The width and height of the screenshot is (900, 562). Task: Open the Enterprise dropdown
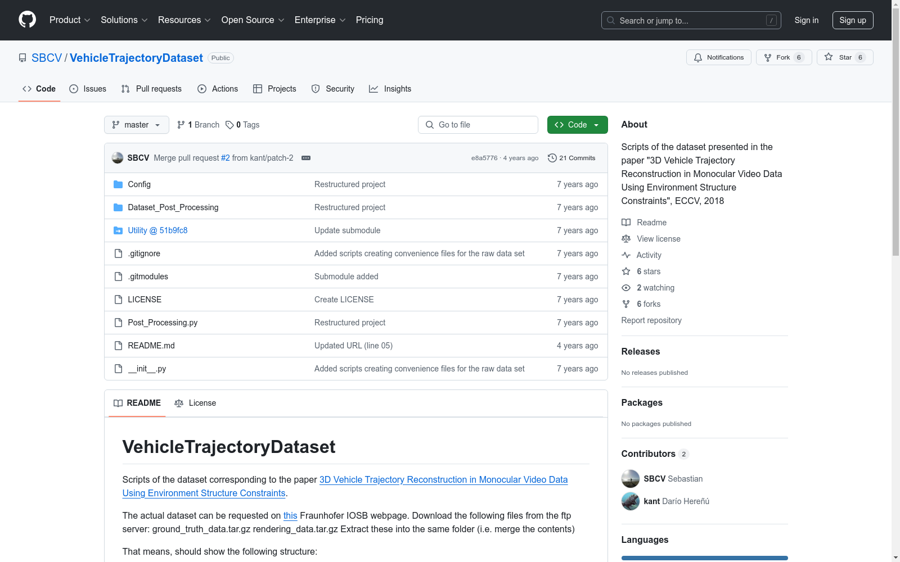coord(320,20)
